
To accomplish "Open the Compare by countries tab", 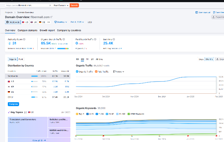I will click(69, 31).
